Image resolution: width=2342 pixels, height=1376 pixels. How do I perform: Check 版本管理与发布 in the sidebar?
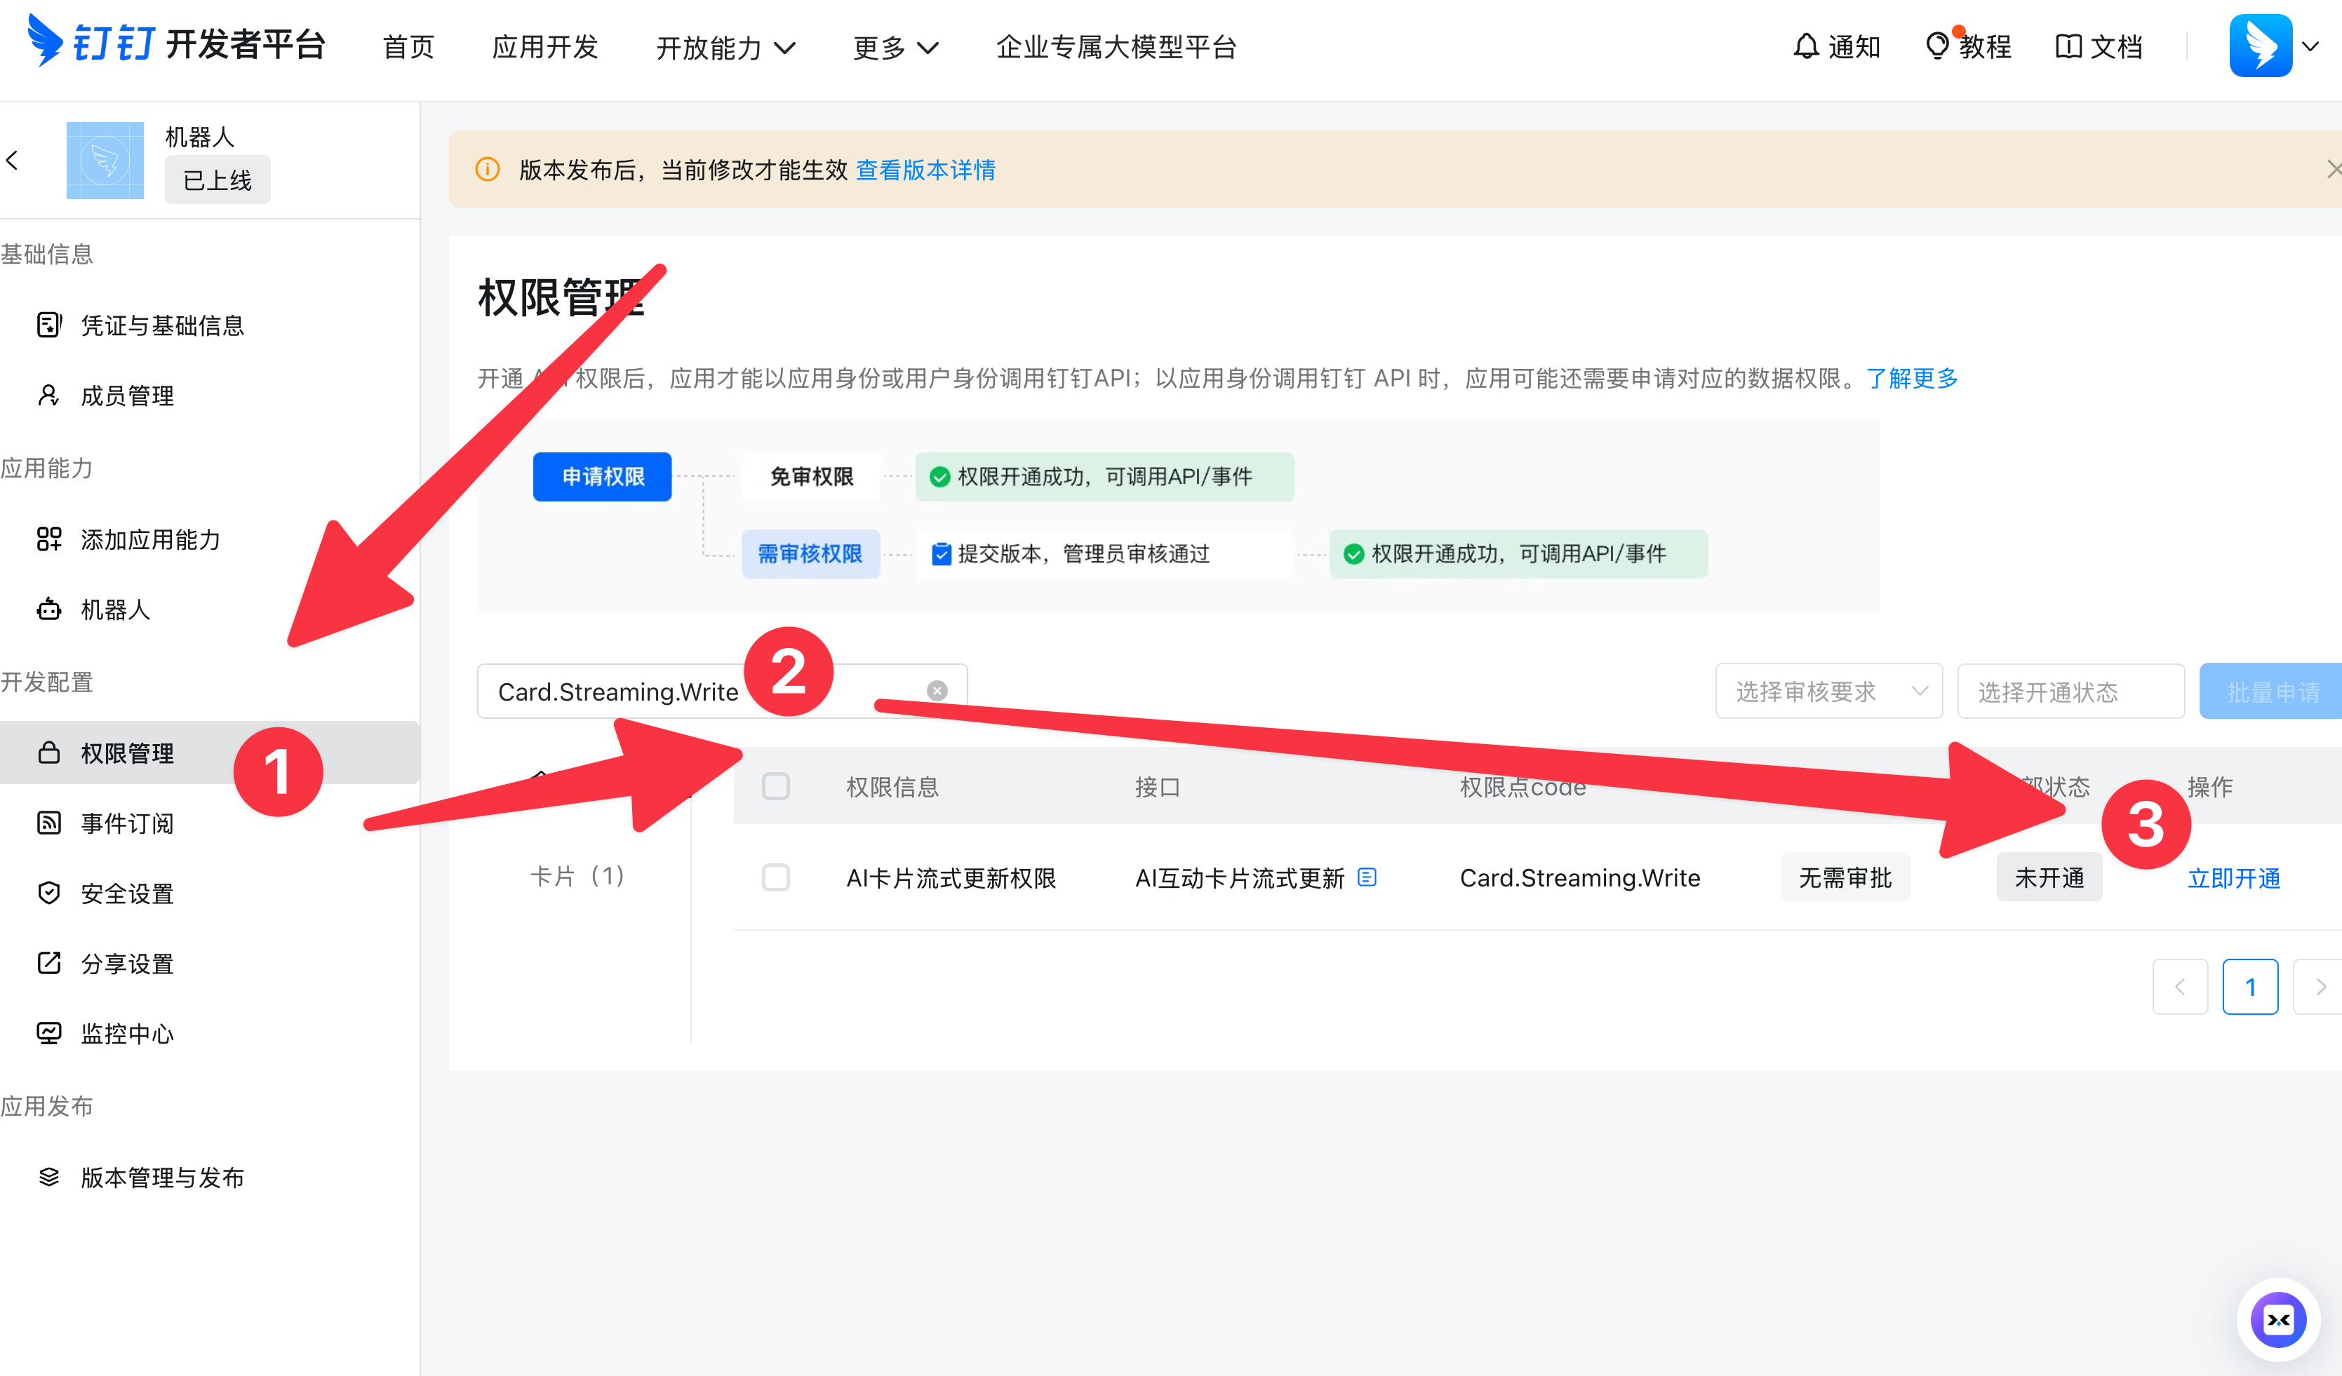pyautogui.click(x=161, y=1177)
